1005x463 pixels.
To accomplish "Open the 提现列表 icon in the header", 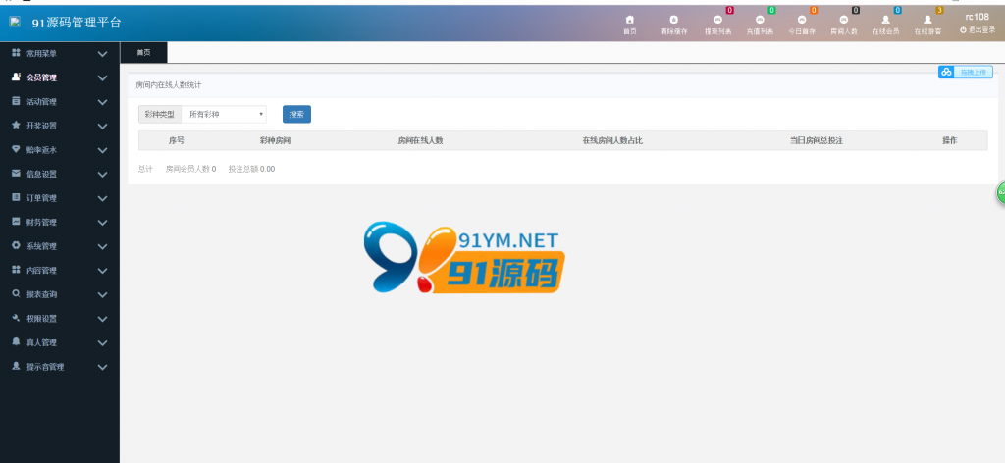I will tap(717, 20).
